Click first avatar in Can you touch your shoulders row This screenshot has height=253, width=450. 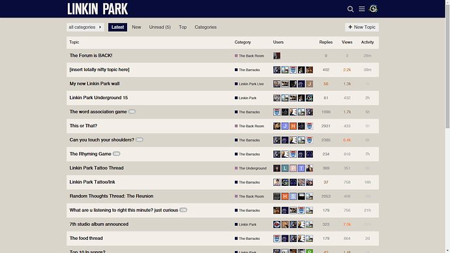click(277, 140)
